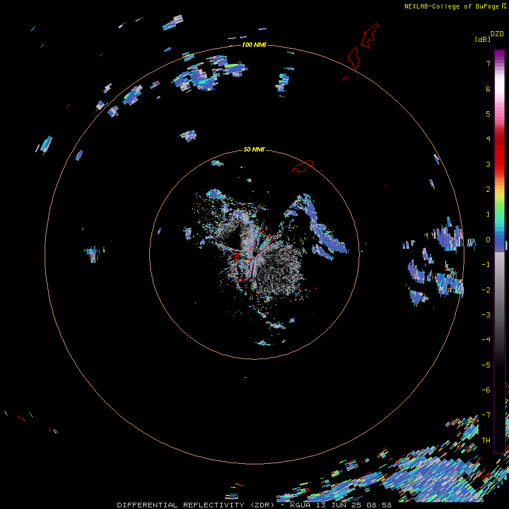
Task: Click the 2 dB color scale label
Action: point(488,189)
